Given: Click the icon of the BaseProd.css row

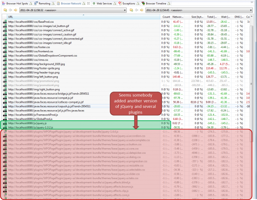Looking at the screenshot, I should click(5, 22).
